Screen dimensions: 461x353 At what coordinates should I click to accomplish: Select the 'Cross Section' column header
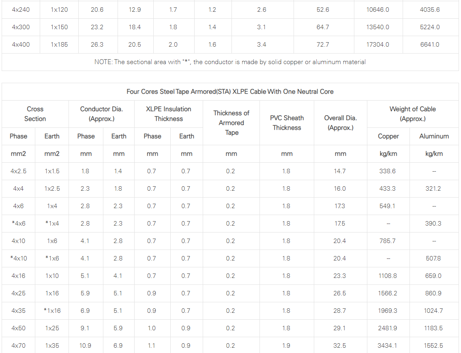pyautogui.click(x=35, y=114)
